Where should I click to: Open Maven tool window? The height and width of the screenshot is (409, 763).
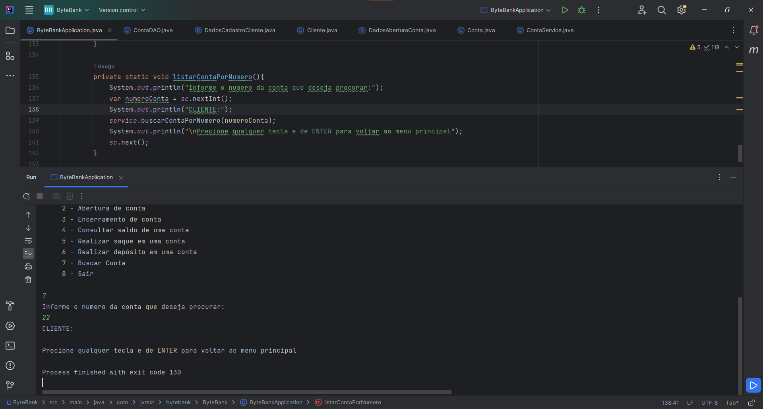coord(753,50)
